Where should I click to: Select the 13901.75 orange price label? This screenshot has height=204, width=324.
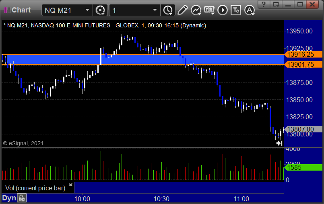pos(303,64)
